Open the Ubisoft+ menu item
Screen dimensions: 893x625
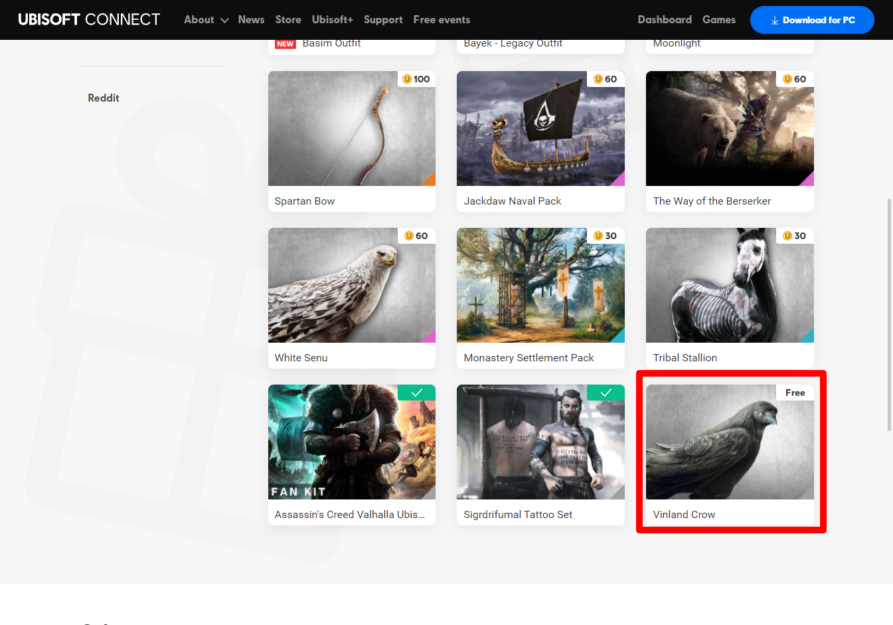tap(333, 20)
